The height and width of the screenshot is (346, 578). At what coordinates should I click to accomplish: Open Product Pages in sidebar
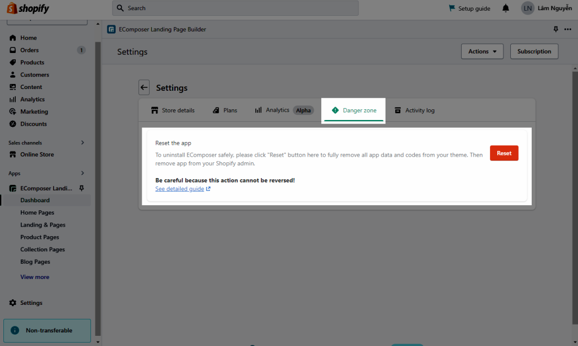tap(40, 237)
